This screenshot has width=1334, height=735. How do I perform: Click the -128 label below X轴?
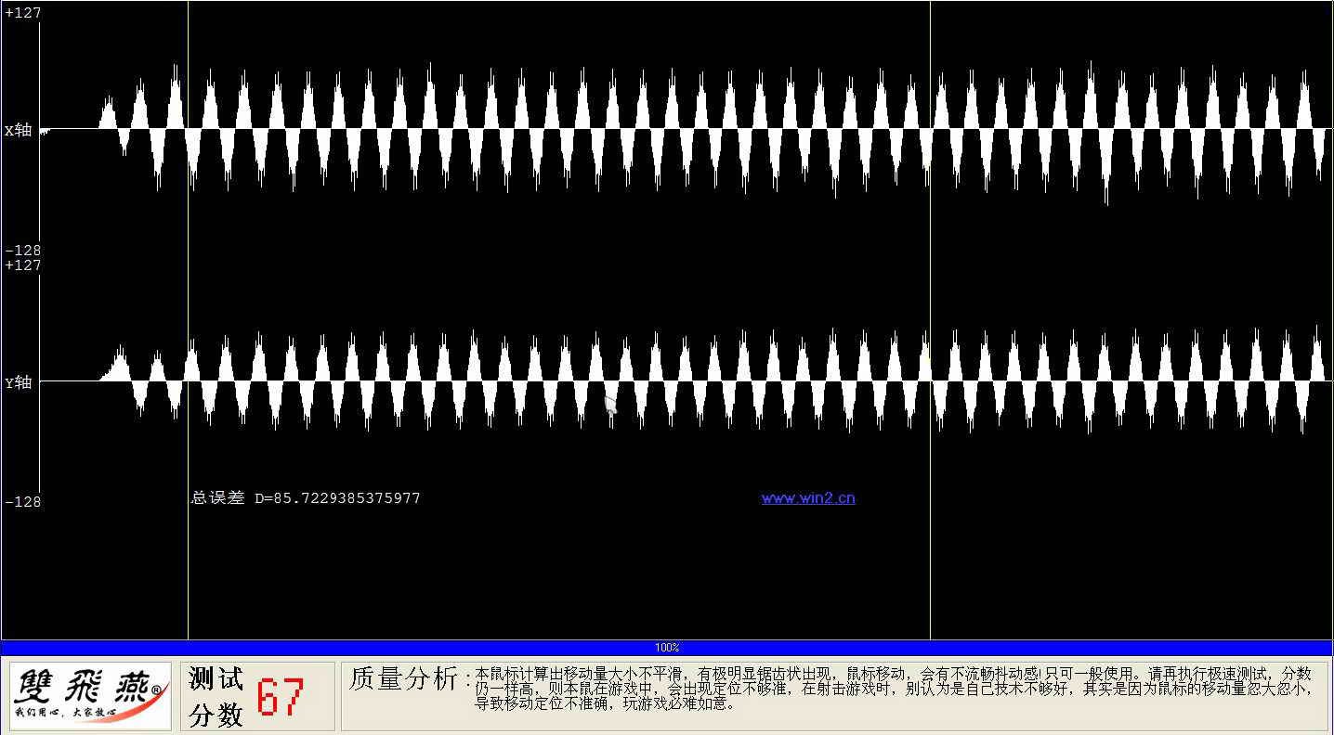(x=22, y=251)
